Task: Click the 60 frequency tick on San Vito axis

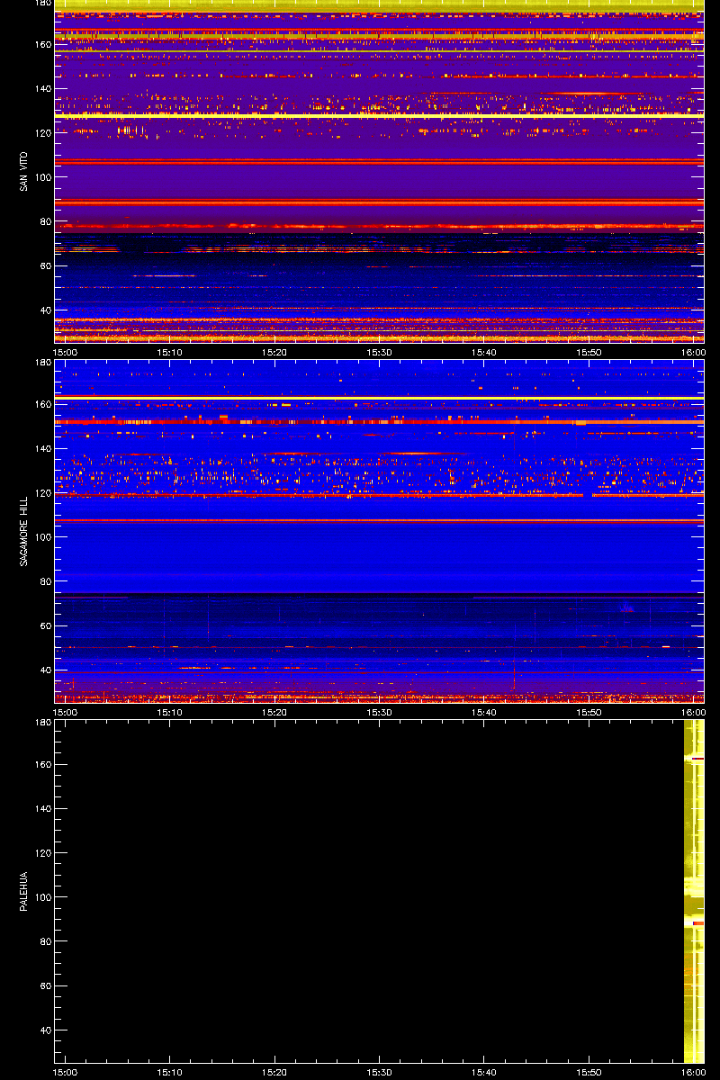Action: pos(46,266)
